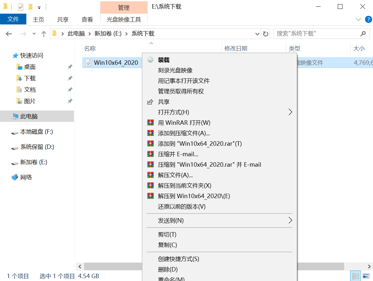Open Help with the question mark icon
The height and width of the screenshot is (281, 373).
coord(368,19)
